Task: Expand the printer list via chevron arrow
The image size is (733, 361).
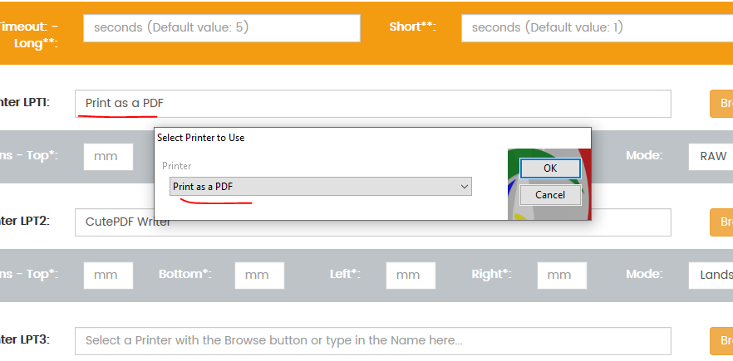Action: click(x=465, y=187)
